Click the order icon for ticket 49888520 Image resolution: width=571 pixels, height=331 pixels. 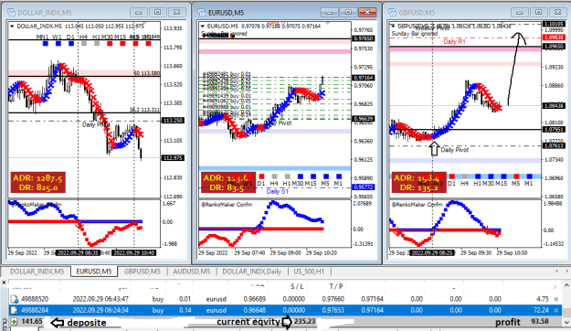[15, 299]
